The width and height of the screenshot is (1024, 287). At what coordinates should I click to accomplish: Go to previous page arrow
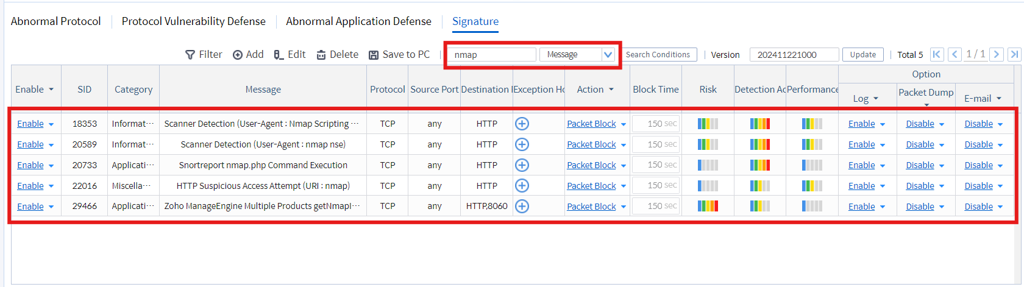tap(955, 54)
